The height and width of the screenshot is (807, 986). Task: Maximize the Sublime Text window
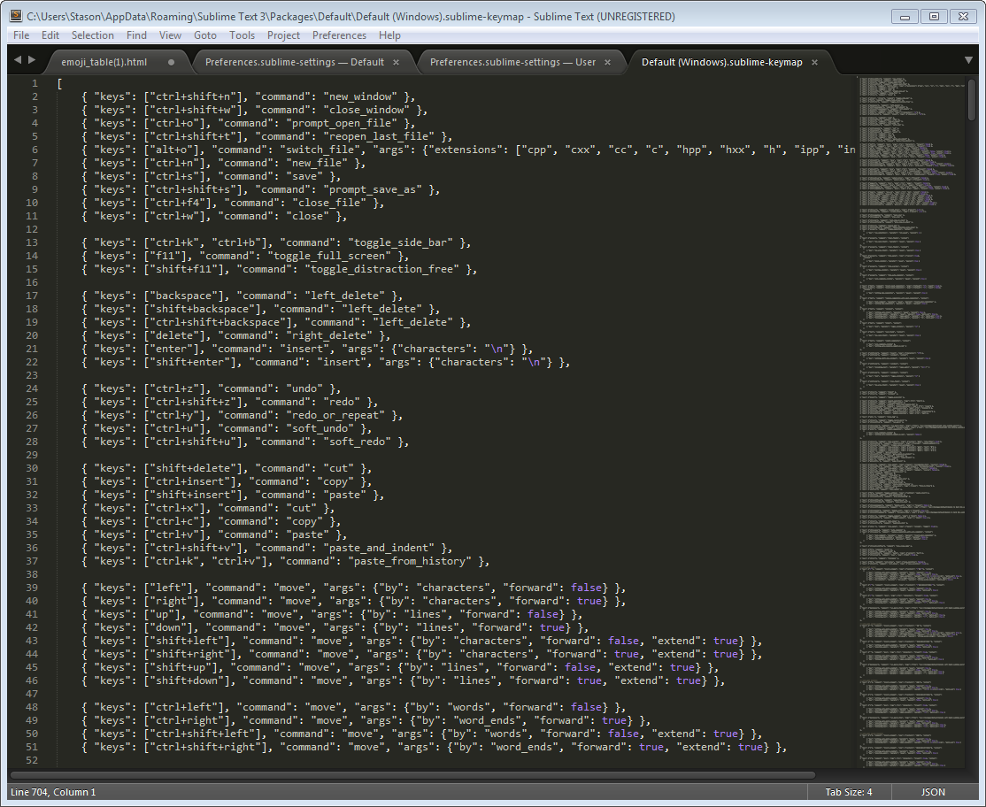[934, 16]
